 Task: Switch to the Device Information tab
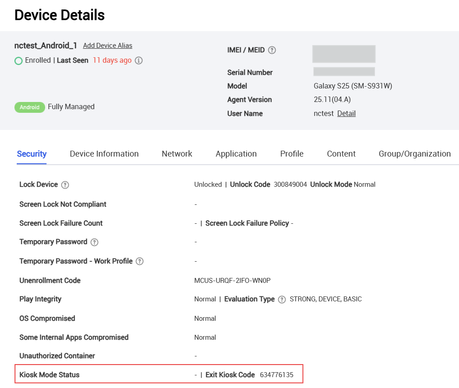point(104,153)
